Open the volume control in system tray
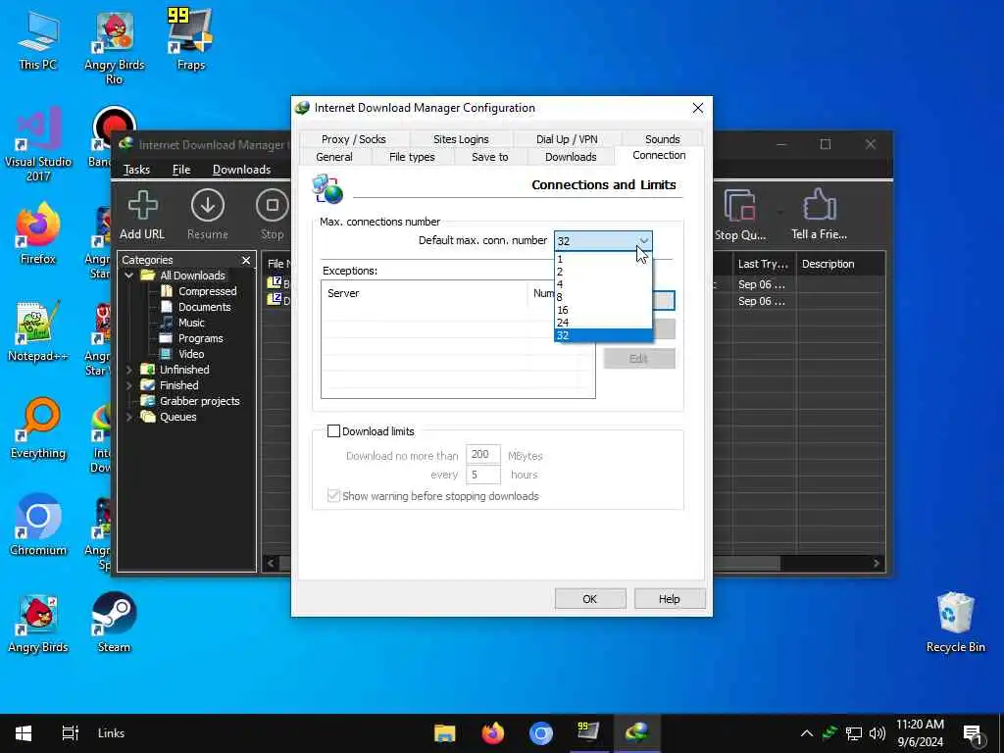The width and height of the screenshot is (1004, 753). pyautogui.click(x=878, y=733)
